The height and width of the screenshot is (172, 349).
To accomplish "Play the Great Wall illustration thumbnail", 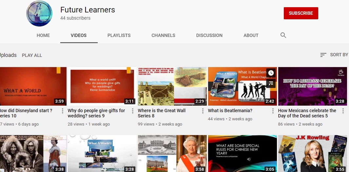I will [172, 86].
